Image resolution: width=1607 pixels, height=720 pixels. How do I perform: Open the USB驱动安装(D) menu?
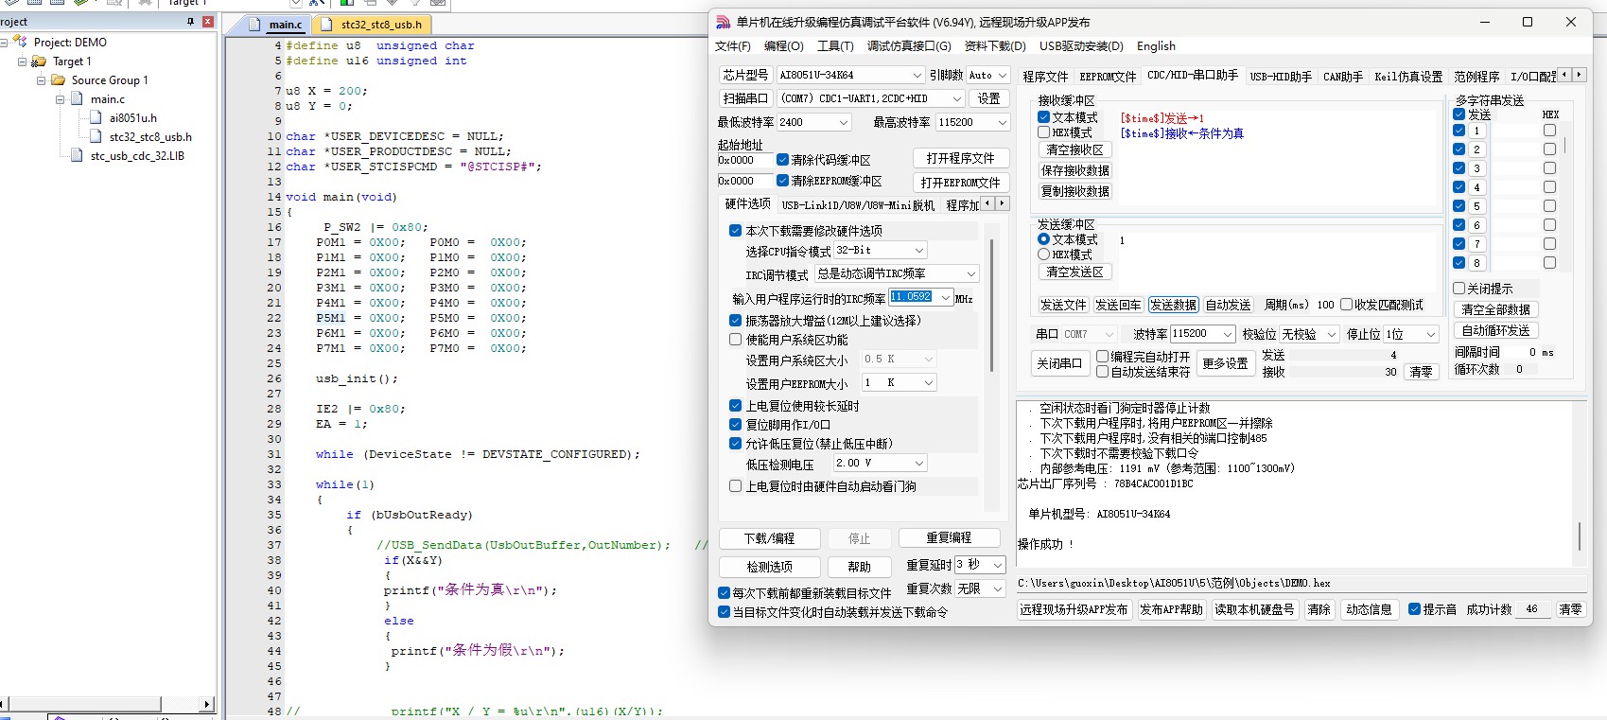tap(1081, 46)
